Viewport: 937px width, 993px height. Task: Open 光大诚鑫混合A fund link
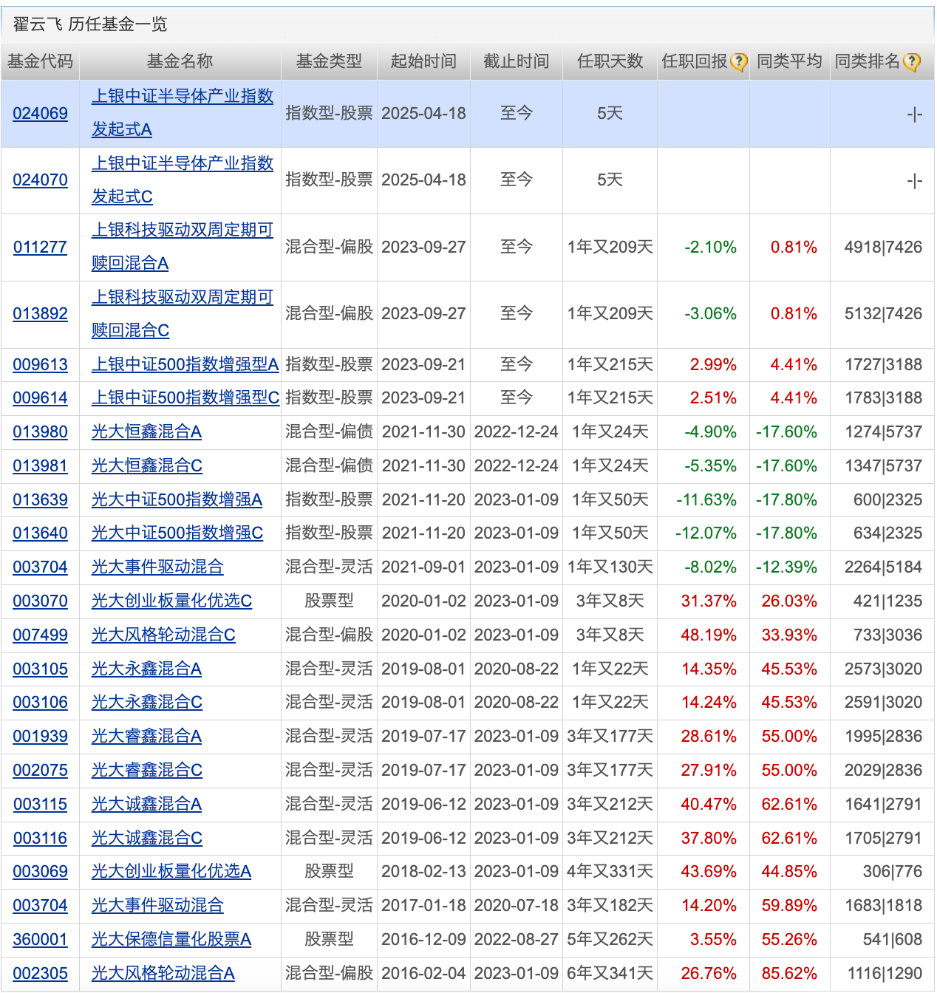[146, 804]
